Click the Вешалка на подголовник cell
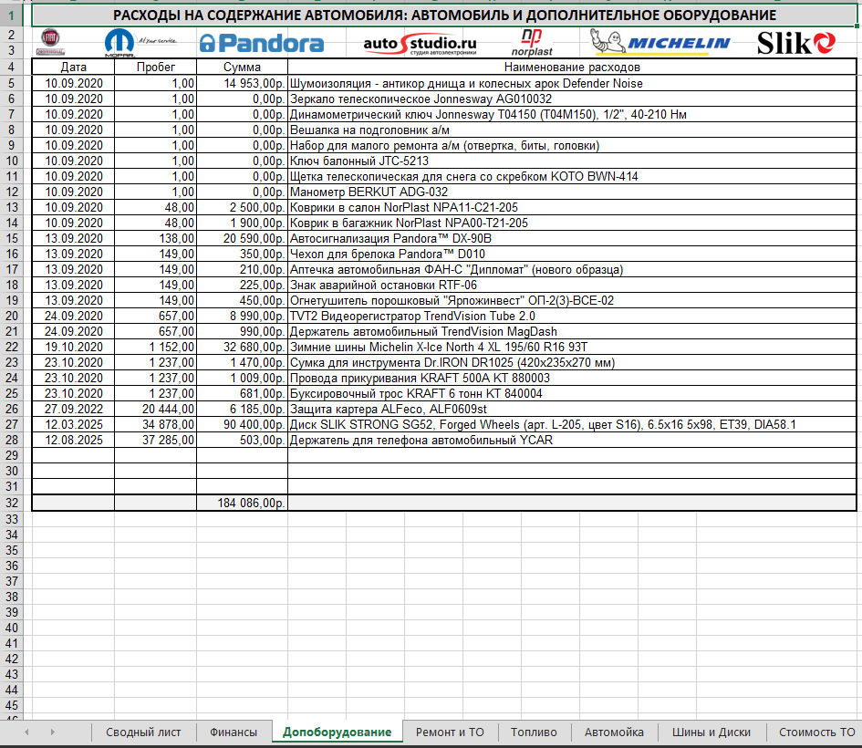Viewport: 862px width, 748px height. tap(572, 130)
